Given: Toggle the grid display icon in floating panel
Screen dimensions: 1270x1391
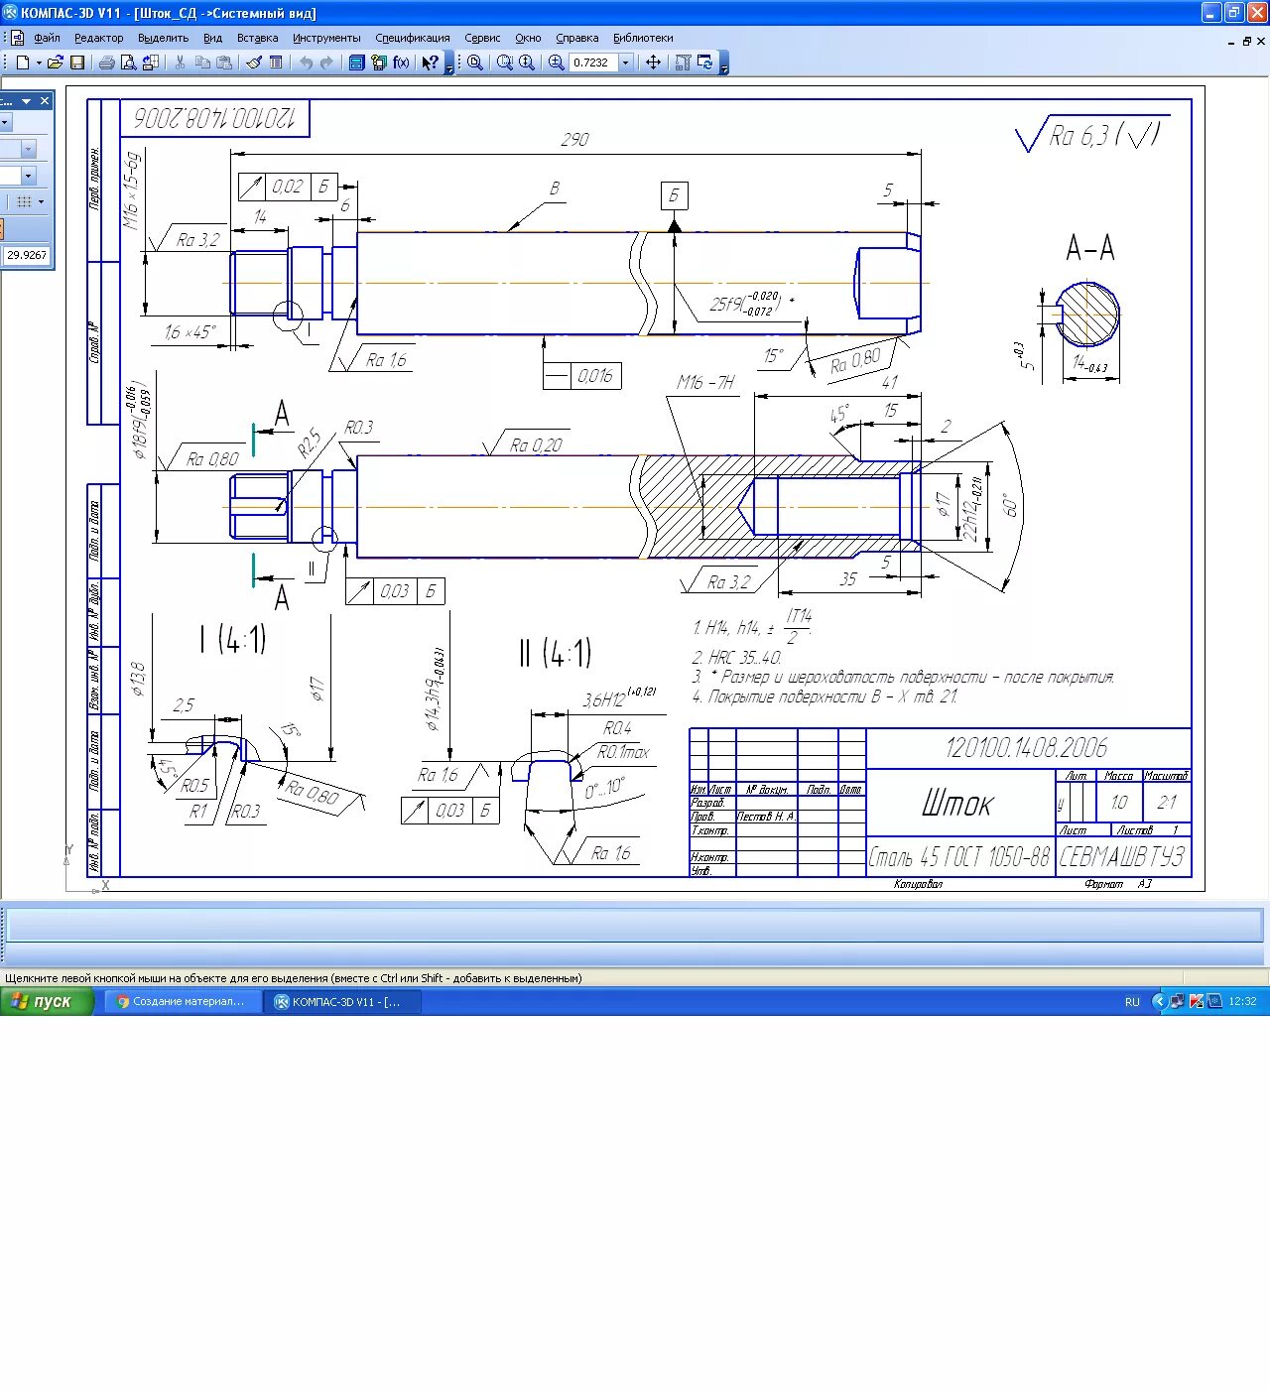Looking at the screenshot, I should (x=25, y=201).
